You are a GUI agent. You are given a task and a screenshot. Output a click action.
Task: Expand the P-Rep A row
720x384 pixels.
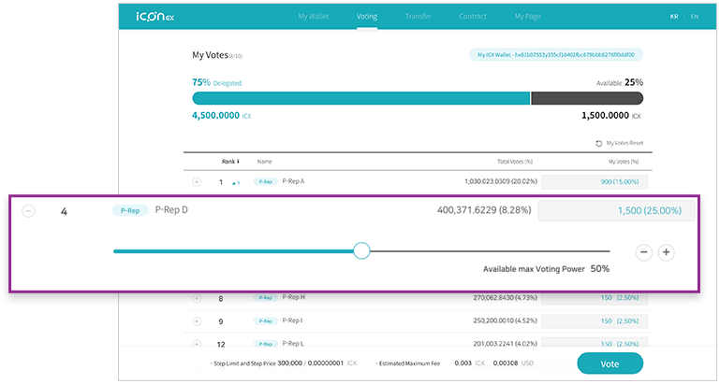[197, 182]
